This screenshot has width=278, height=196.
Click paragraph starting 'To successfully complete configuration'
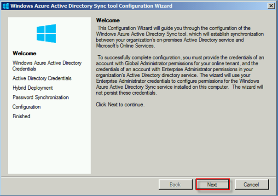[x=180, y=75]
